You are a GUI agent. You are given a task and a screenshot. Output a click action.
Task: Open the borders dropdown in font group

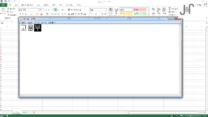point(33,14)
